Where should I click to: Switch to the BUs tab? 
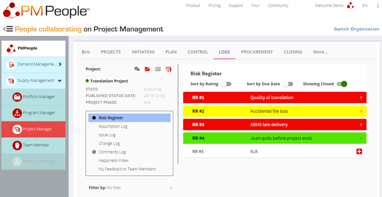click(x=86, y=52)
